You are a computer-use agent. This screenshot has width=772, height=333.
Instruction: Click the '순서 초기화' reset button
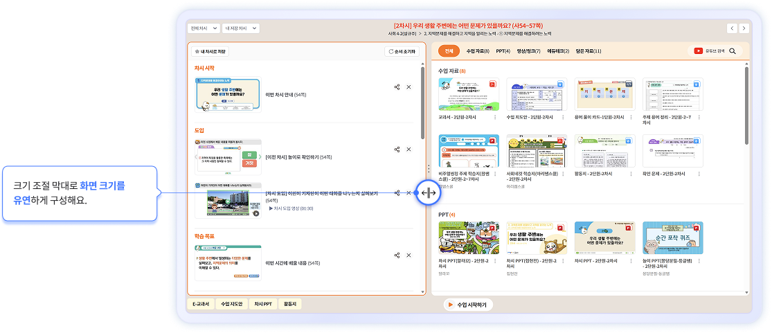pyautogui.click(x=402, y=51)
